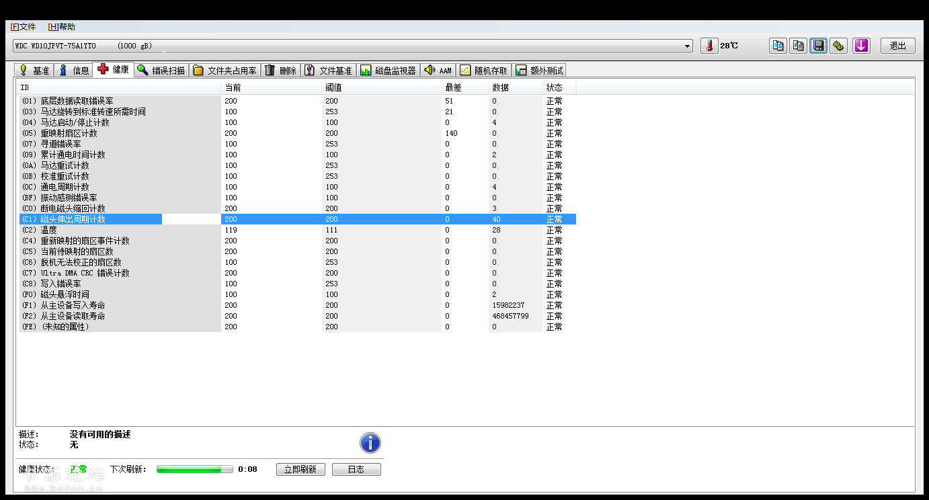Click the 阈值 column header
929x500 pixels.
[x=382, y=88]
